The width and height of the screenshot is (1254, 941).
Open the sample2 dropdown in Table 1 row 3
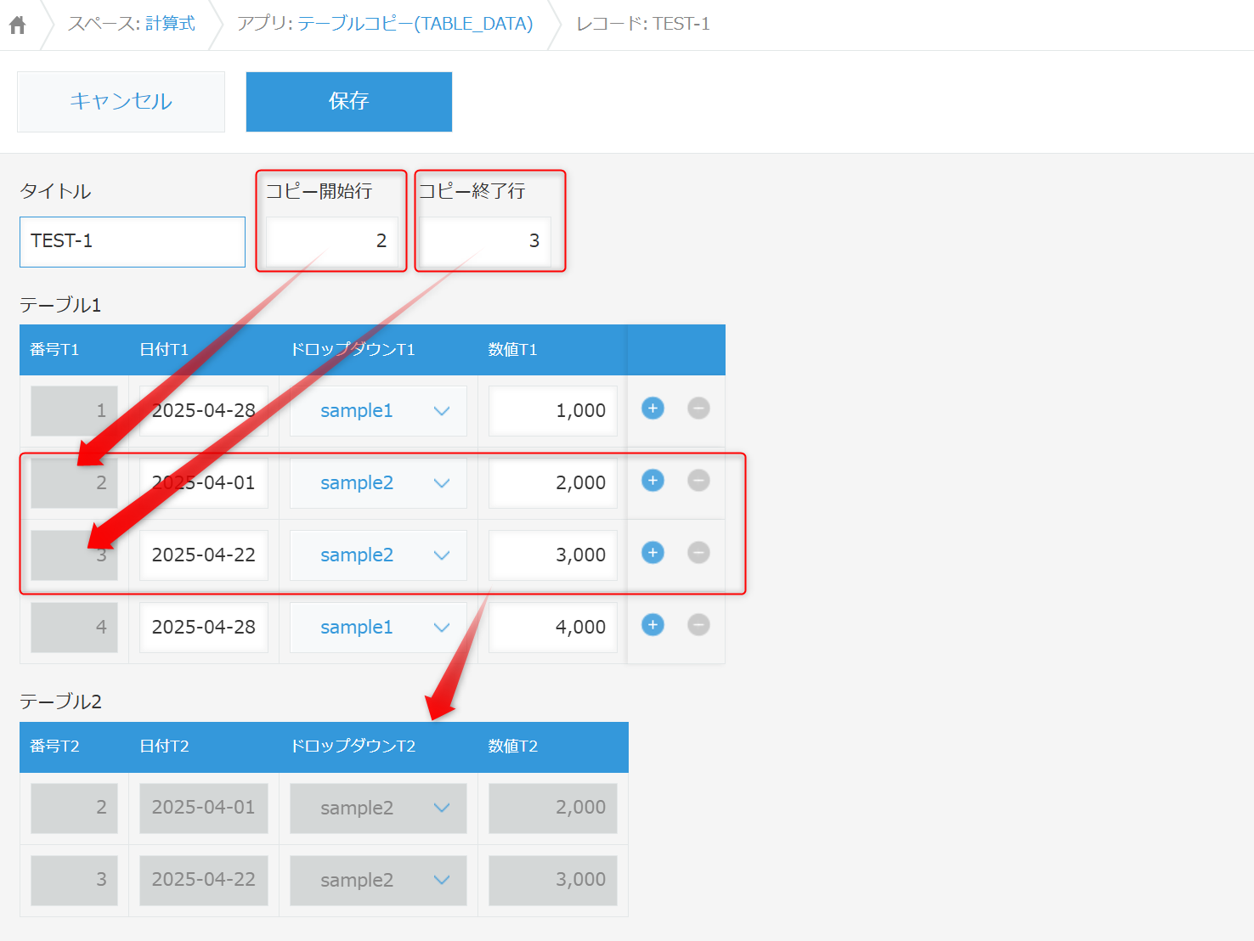click(x=378, y=555)
